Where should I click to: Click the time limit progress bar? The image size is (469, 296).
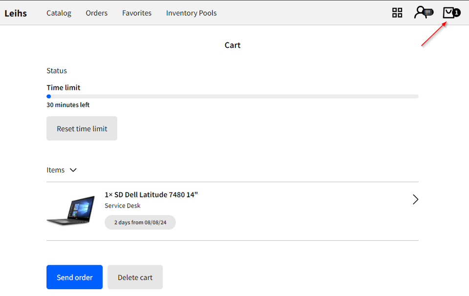coord(233,96)
